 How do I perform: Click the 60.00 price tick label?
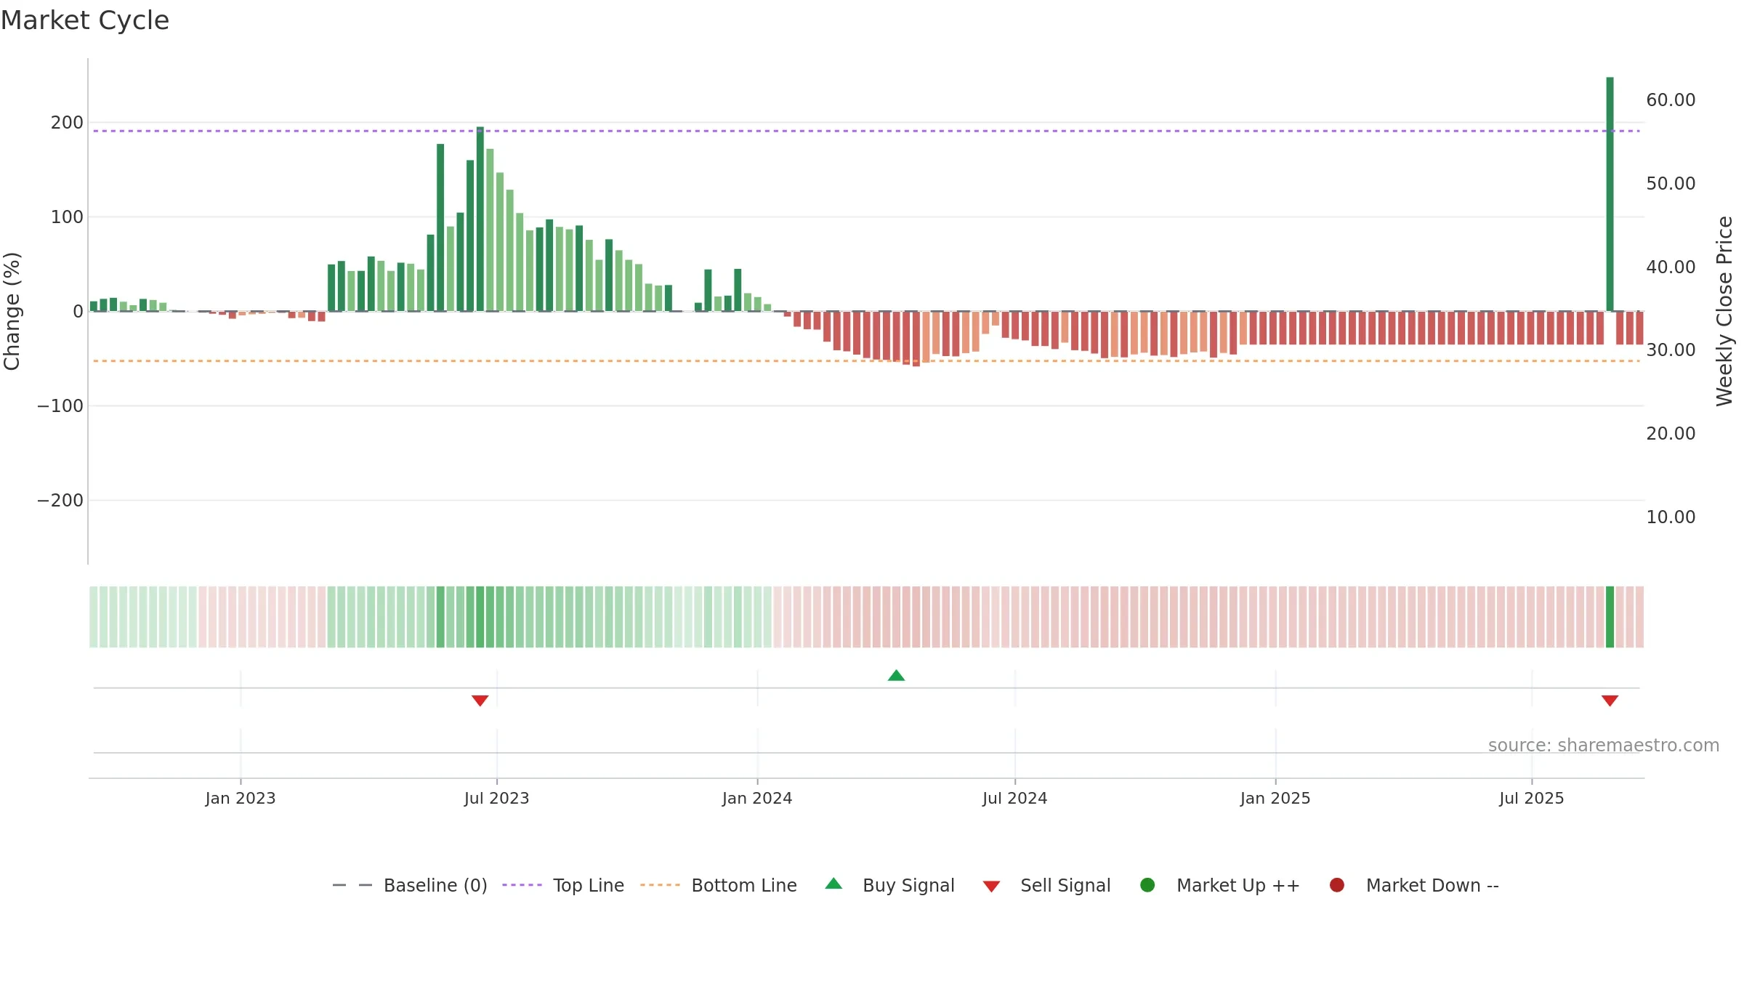1671,100
